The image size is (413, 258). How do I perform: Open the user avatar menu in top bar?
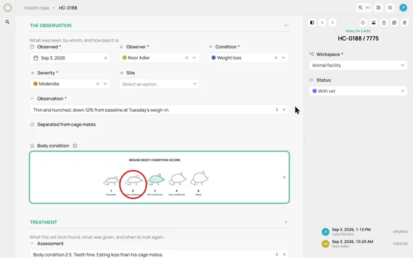(403, 8)
